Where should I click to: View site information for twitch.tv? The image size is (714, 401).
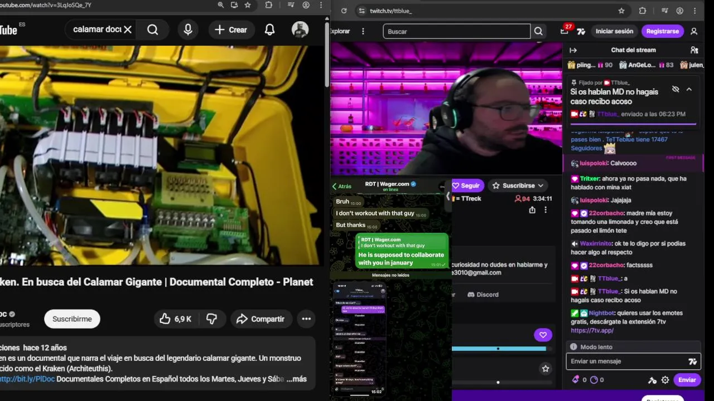(x=362, y=11)
